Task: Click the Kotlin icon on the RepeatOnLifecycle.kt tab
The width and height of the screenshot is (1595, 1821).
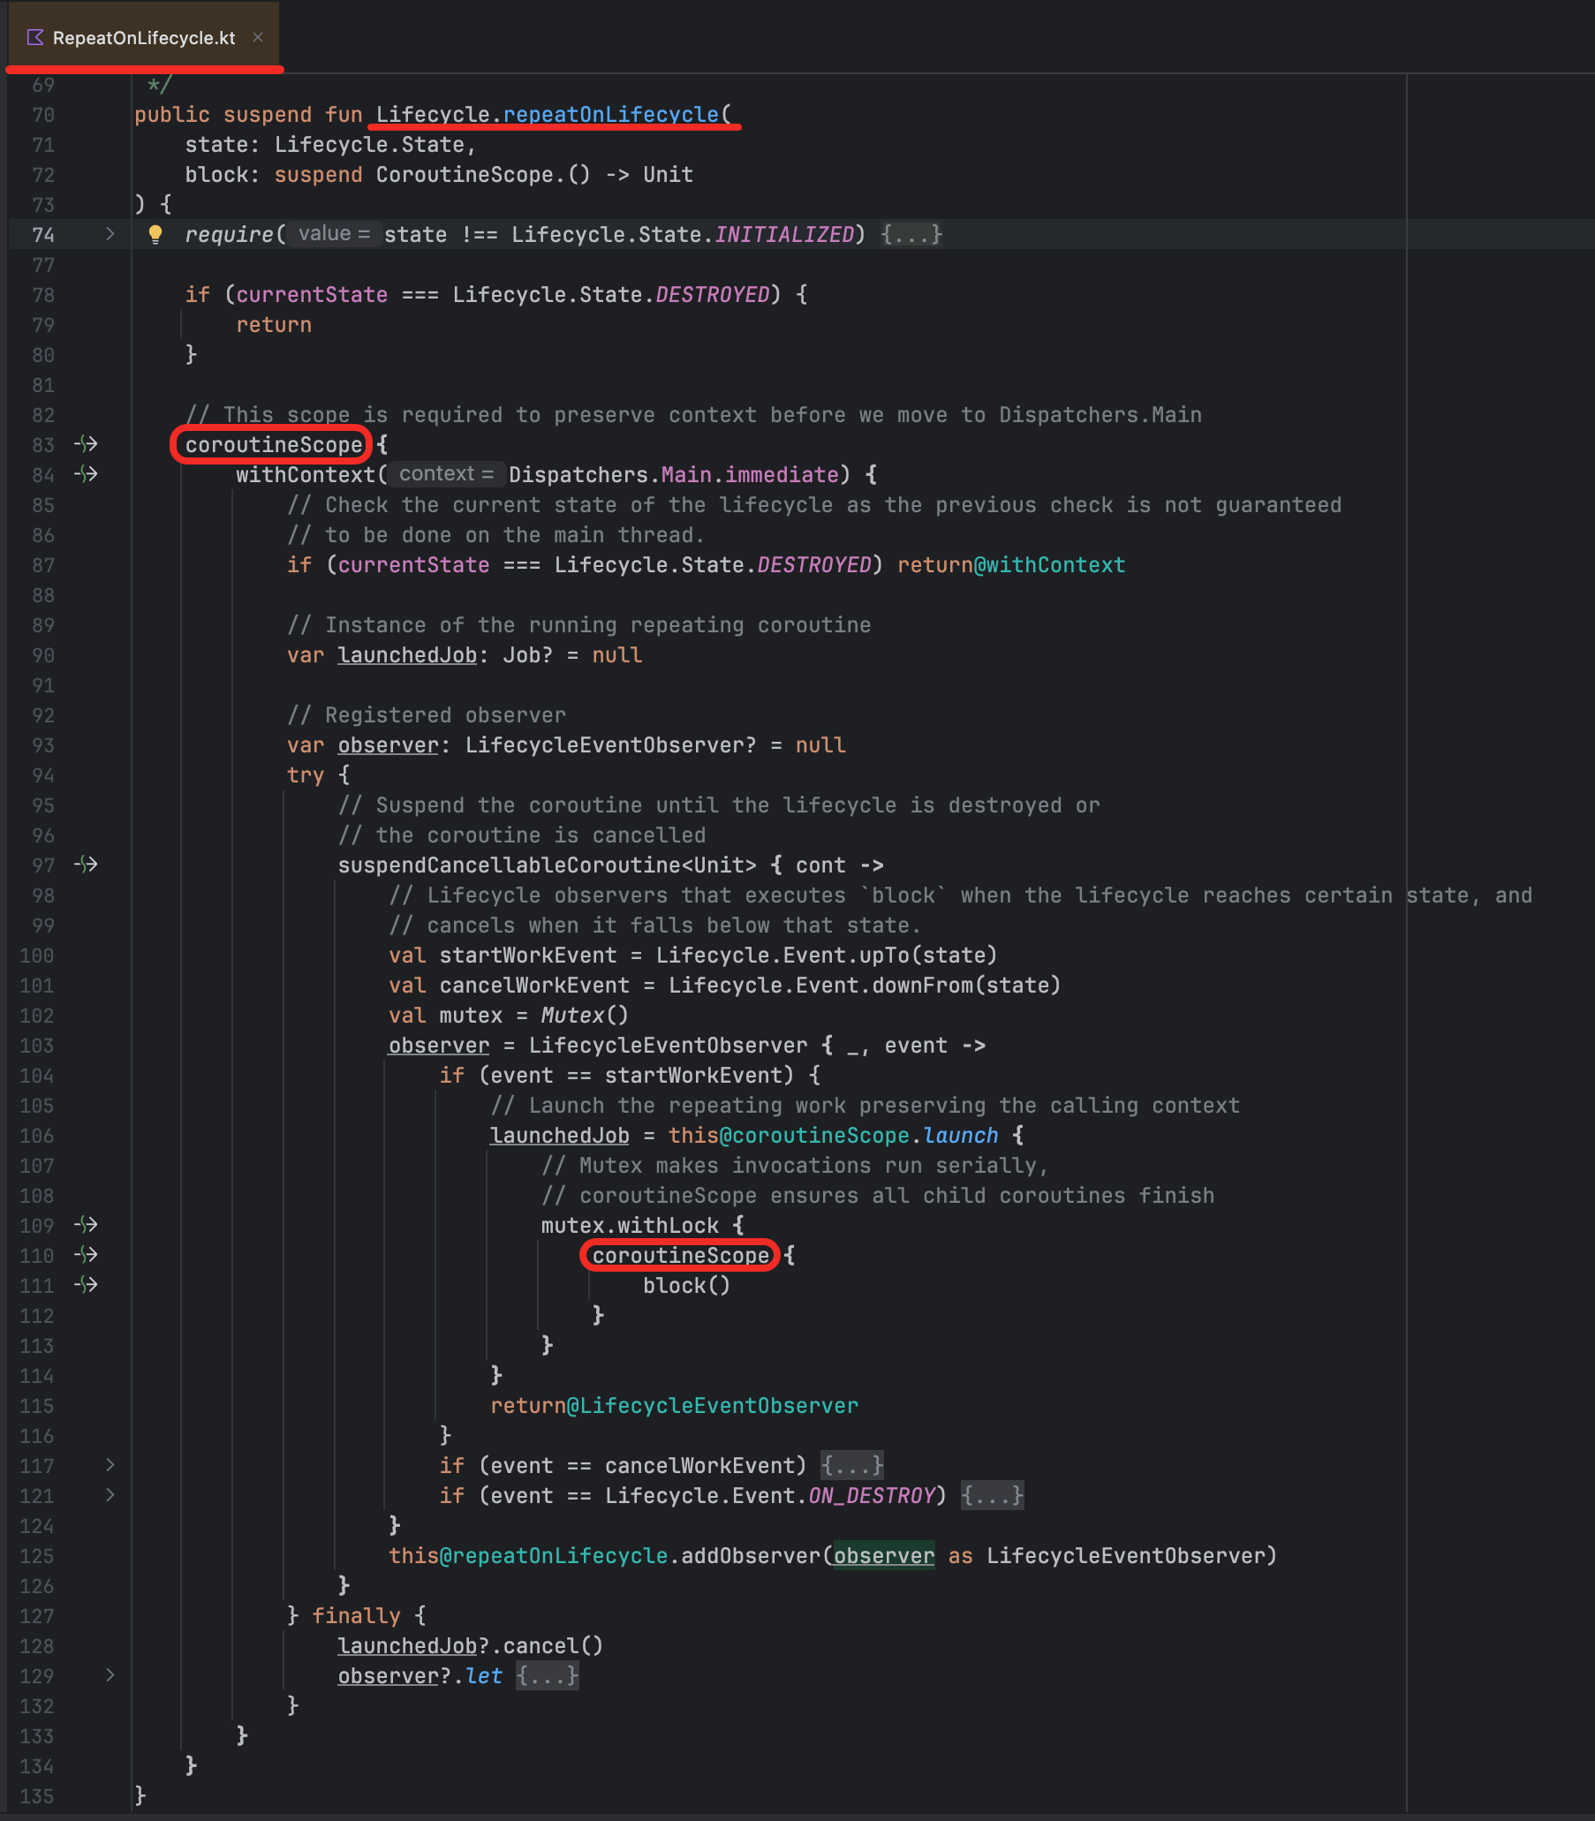Action: pyautogui.click(x=34, y=36)
